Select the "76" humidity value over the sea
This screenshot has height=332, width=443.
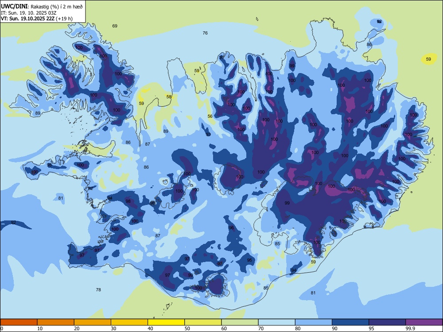click(x=205, y=33)
